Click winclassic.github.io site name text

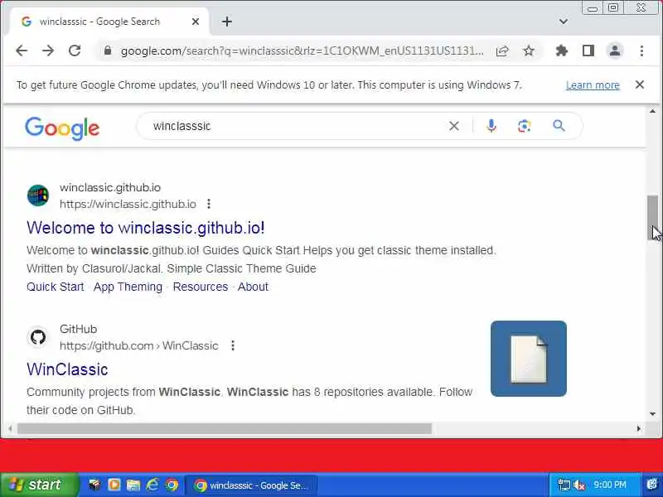pyautogui.click(x=110, y=187)
